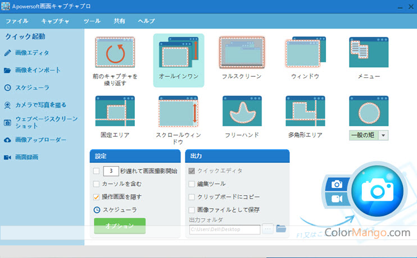417x258 pixels.
Task: Click the 前のキャプチャを繰り返す icon
Action: (x=115, y=53)
